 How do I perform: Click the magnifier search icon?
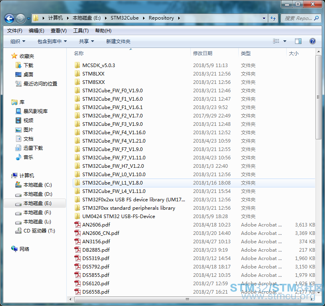316,18
